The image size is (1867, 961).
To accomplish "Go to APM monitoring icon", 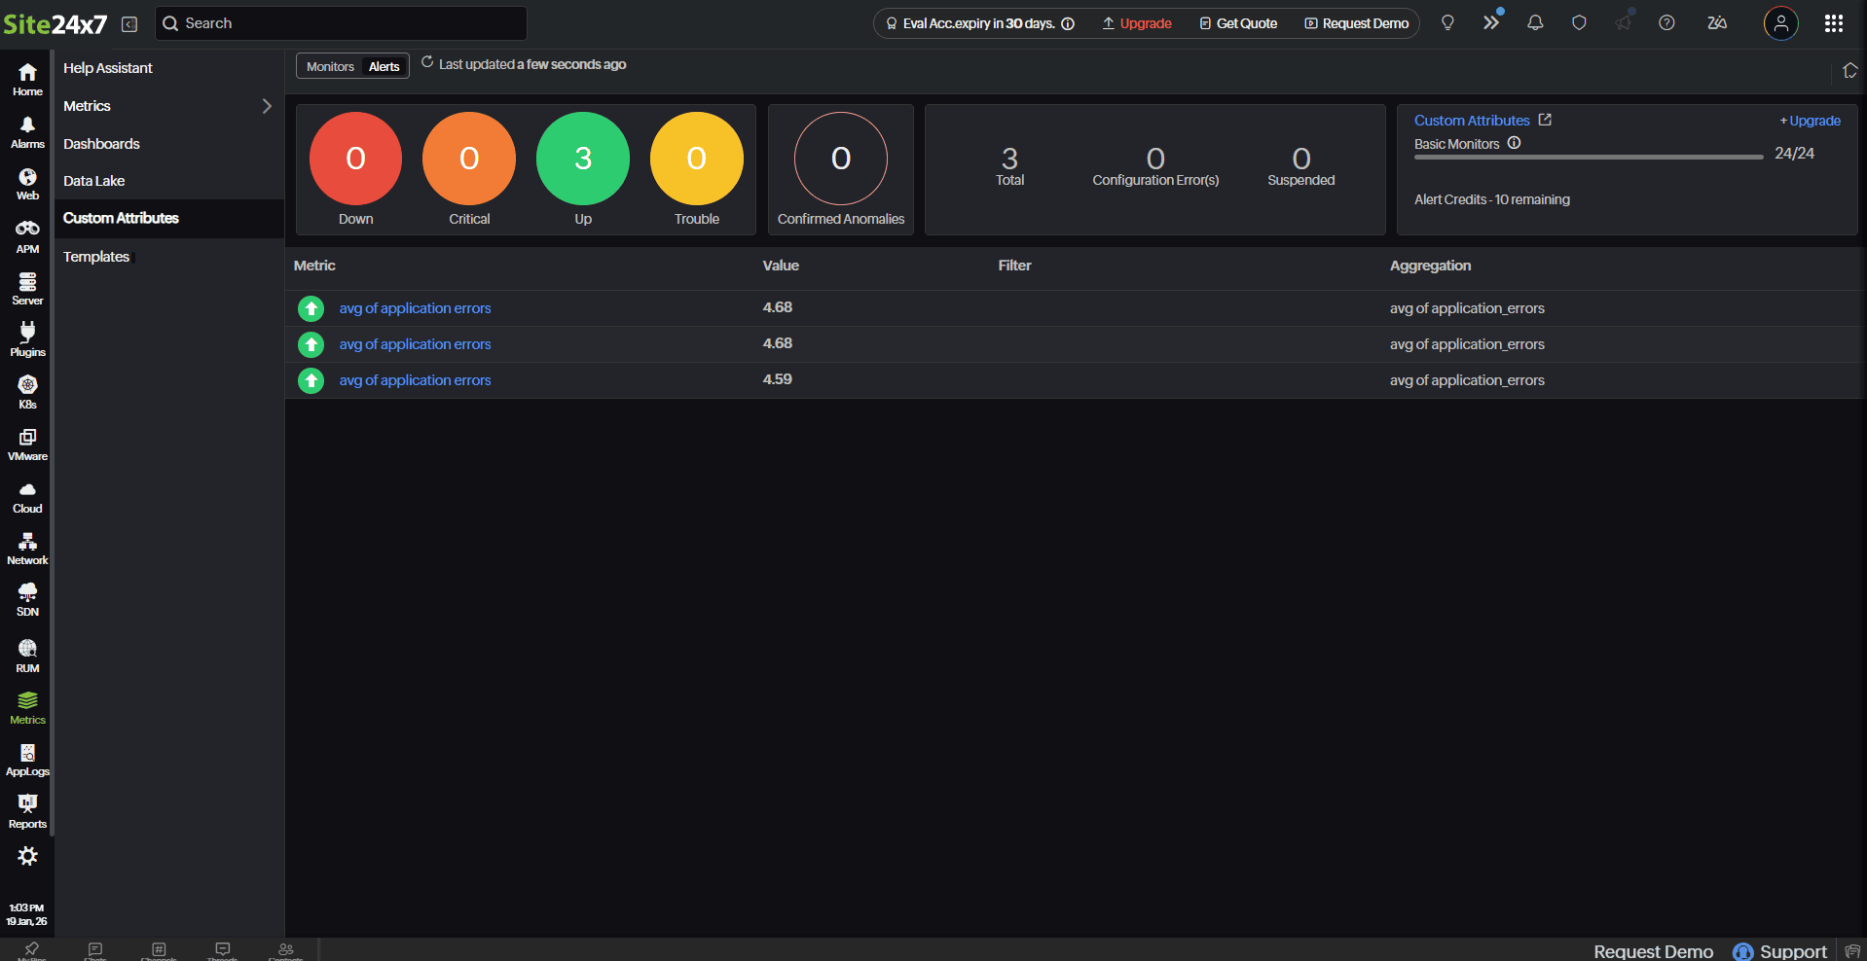I will pos(27,236).
